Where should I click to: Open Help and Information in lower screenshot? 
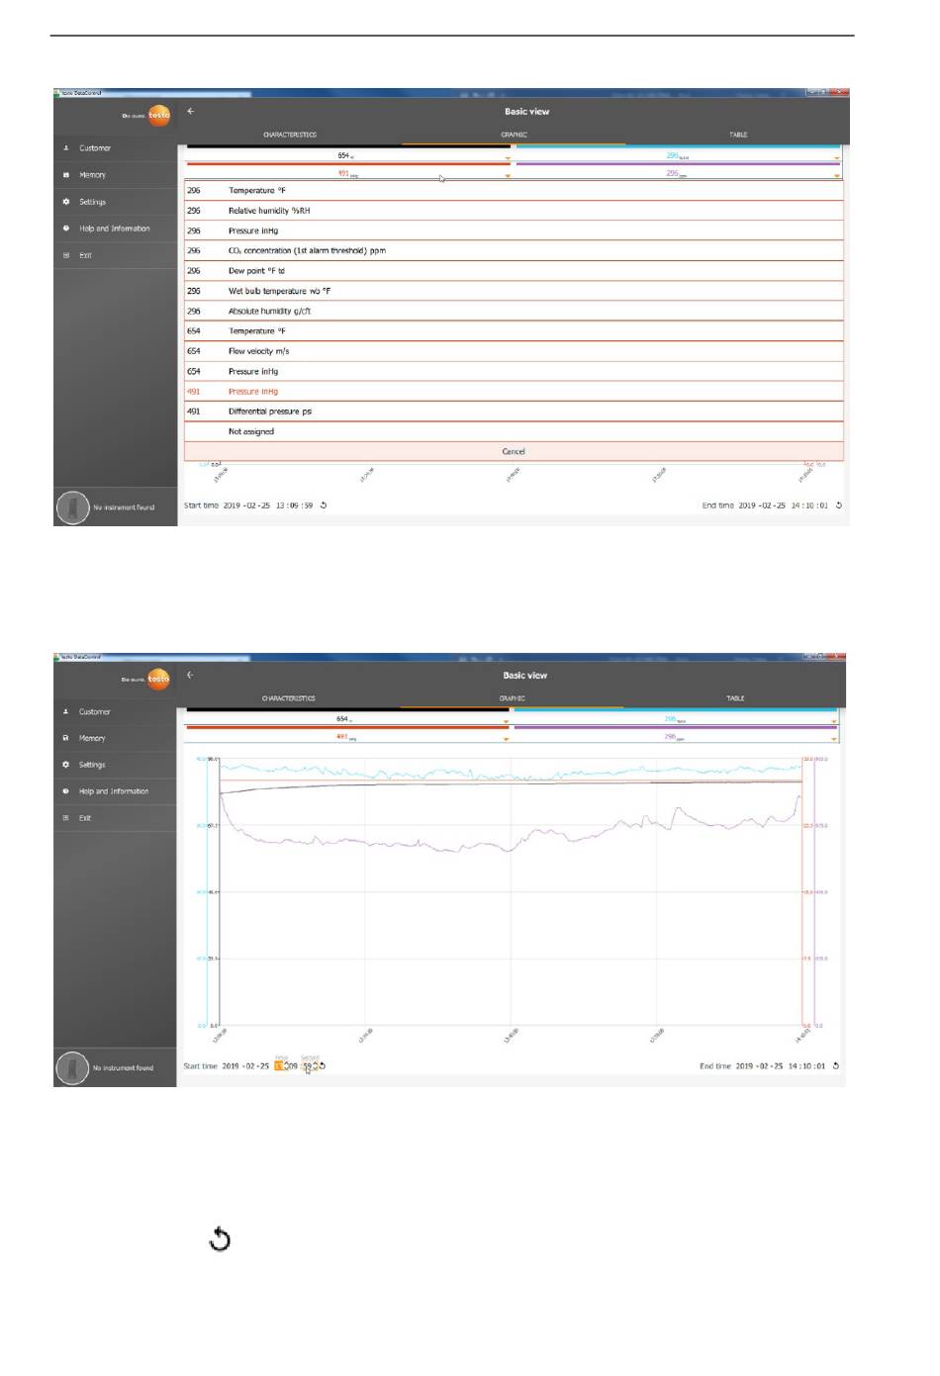click(x=114, y=791)
